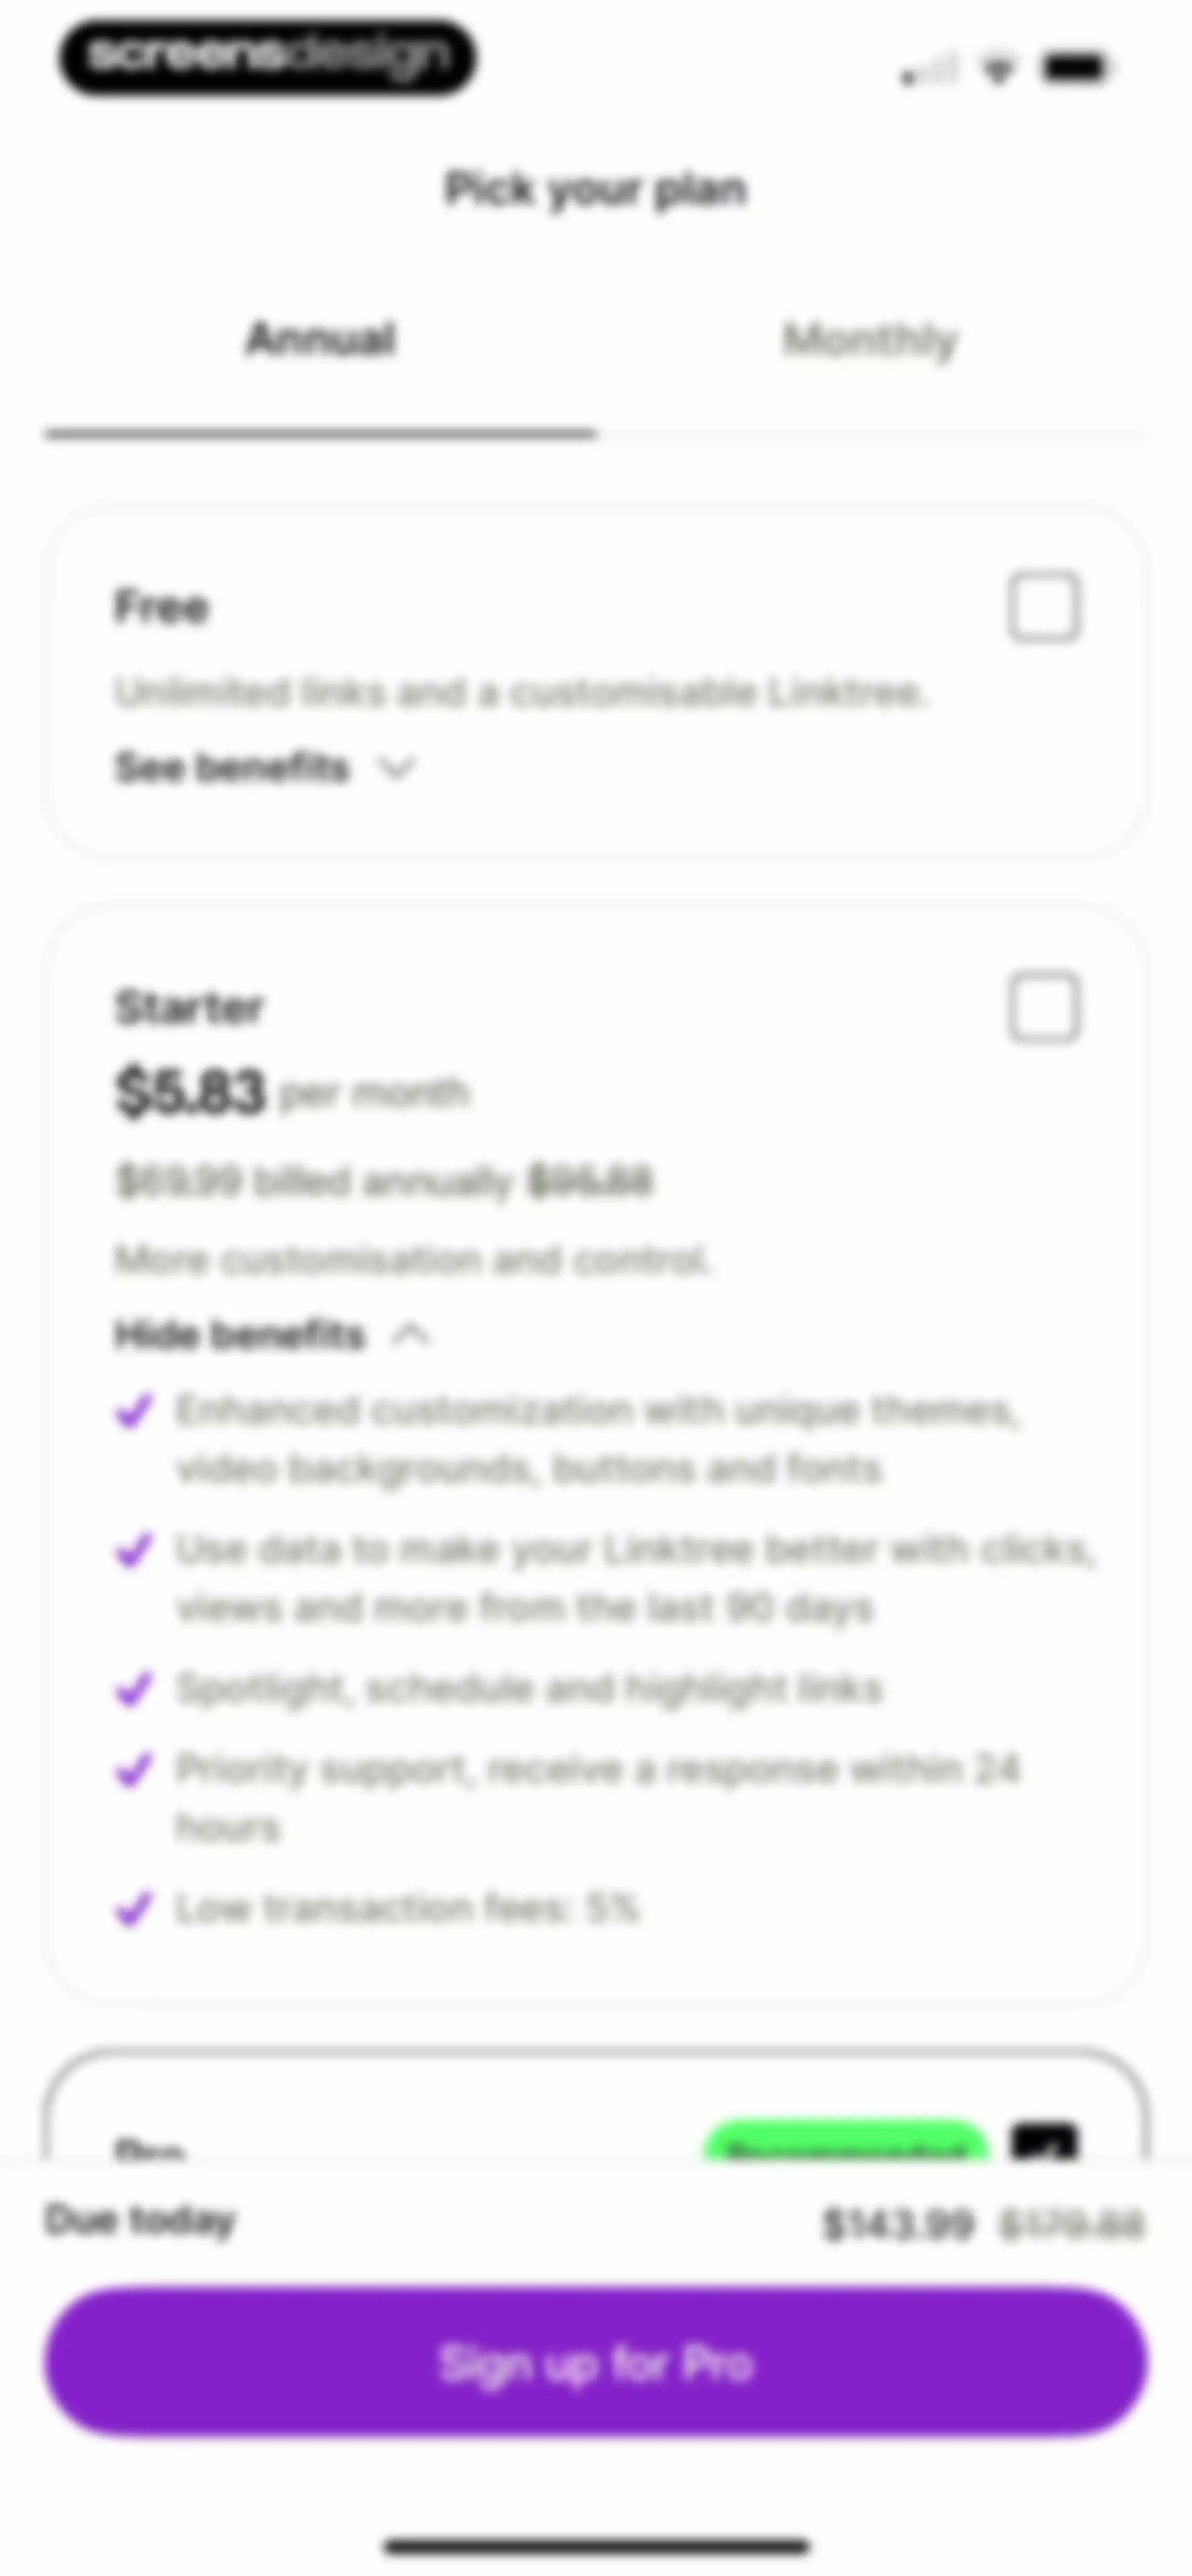Click the See benefits text link
Image resolution: width=1192 pixels, height=2576 pixels.
pos(232,768)
